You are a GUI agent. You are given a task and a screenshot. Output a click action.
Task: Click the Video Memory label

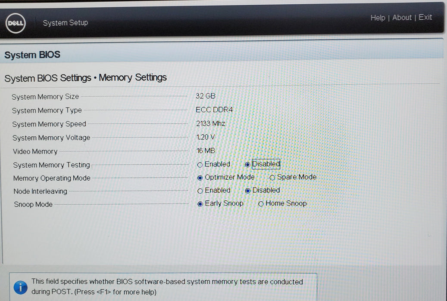tap(35, 151)
